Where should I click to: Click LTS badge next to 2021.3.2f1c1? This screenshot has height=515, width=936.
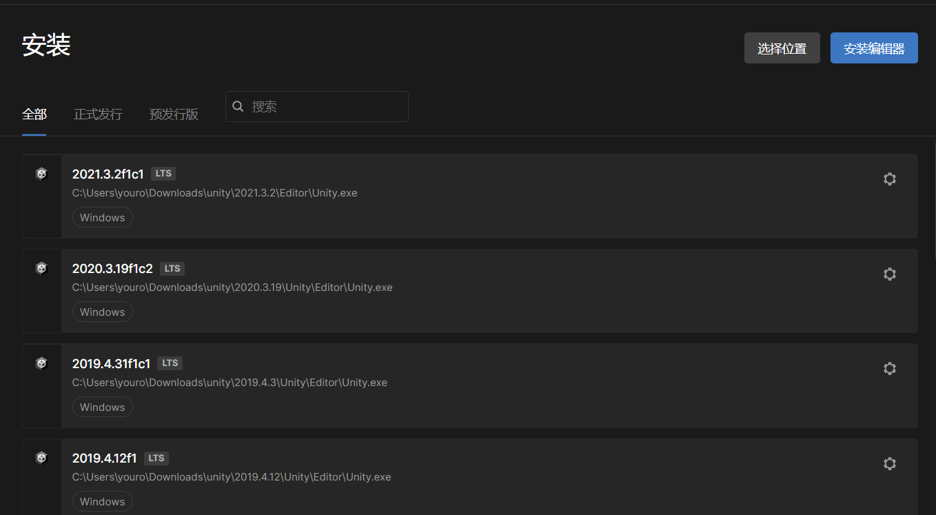163,174
